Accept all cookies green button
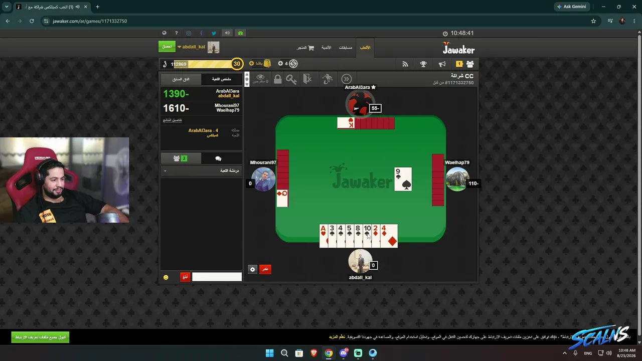 pos(40,337)
